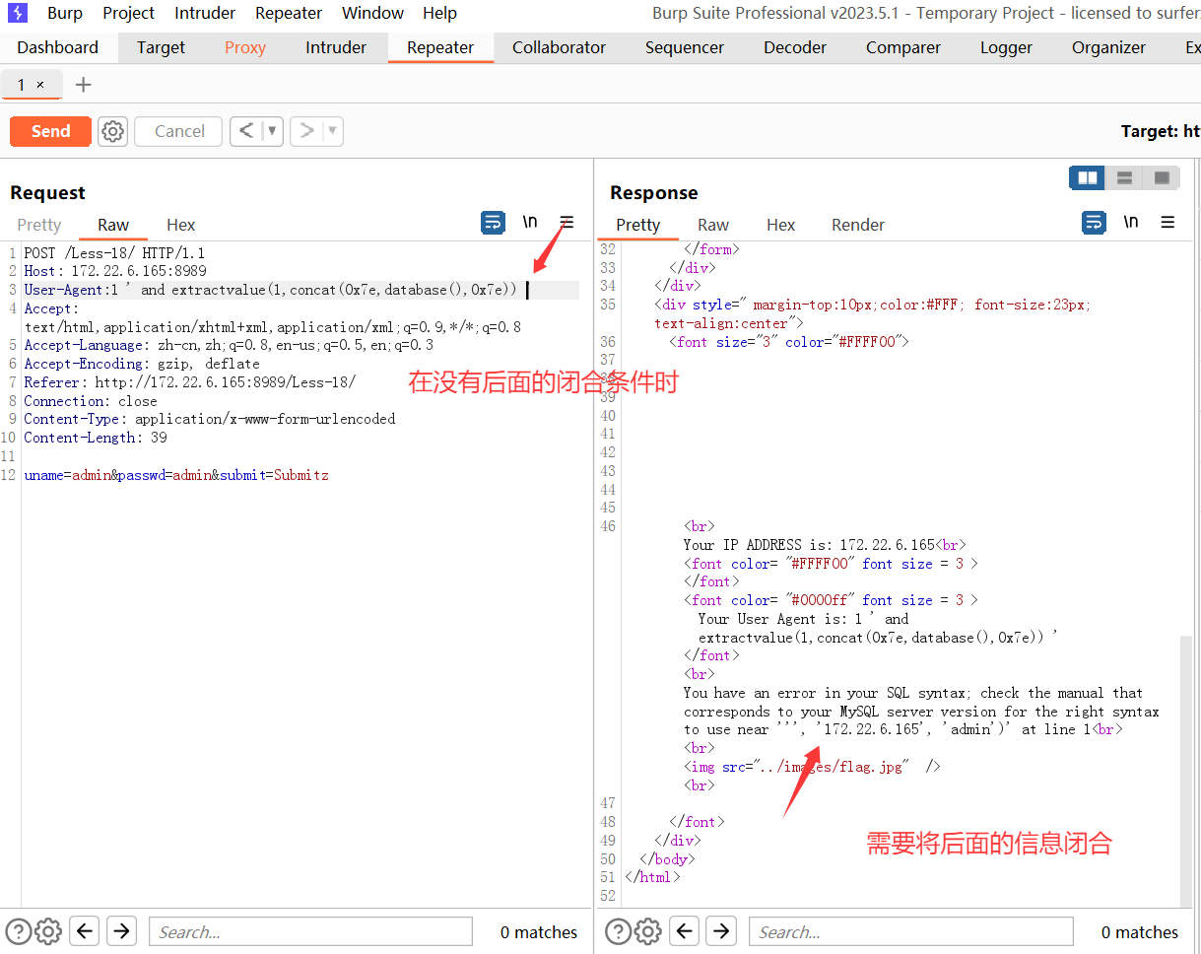
Task: Go to previous Request search match
Action: pos(85,931)
